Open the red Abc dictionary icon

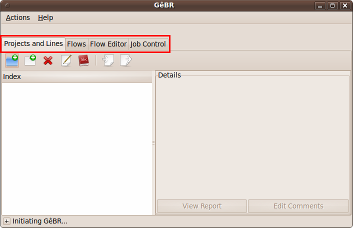pyautogui.click(x=83, y=60)
